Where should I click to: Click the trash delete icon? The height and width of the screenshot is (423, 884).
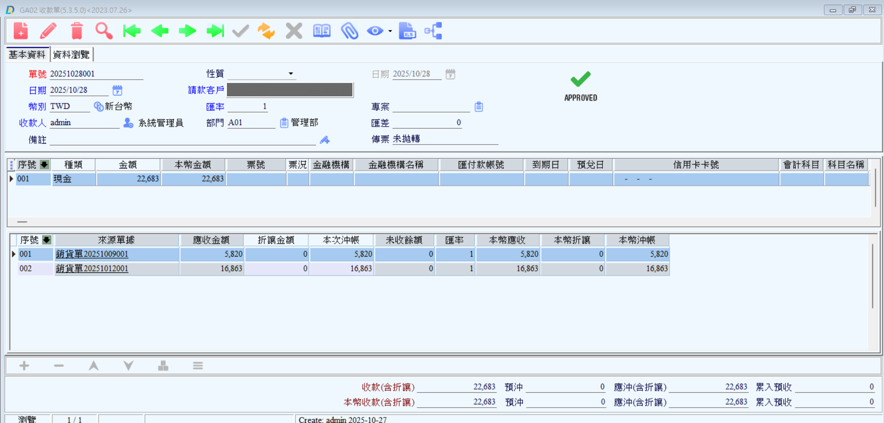click(x=76, y=31)
